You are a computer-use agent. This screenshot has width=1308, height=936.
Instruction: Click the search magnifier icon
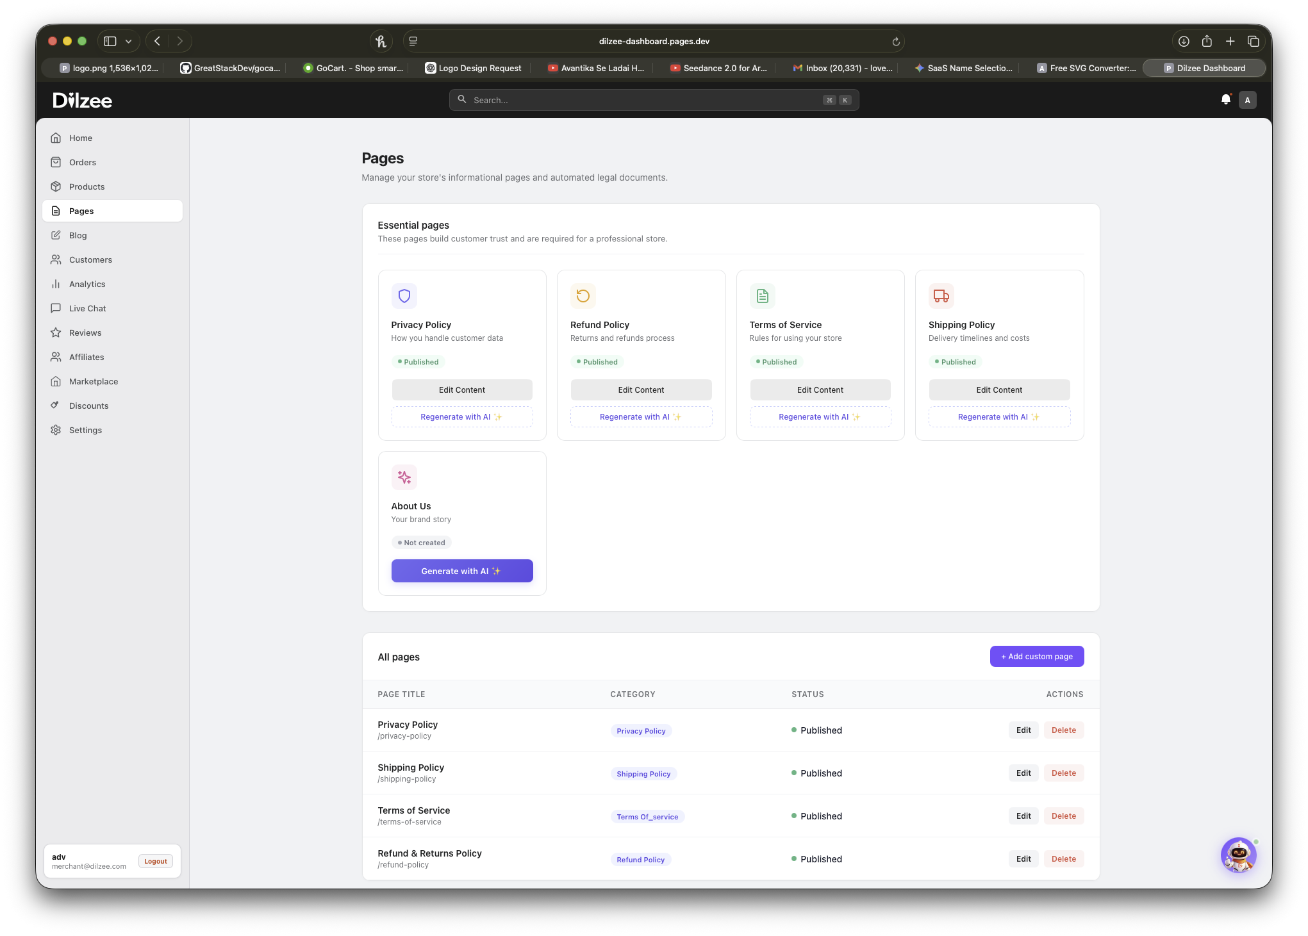click(x=462, y=99)
